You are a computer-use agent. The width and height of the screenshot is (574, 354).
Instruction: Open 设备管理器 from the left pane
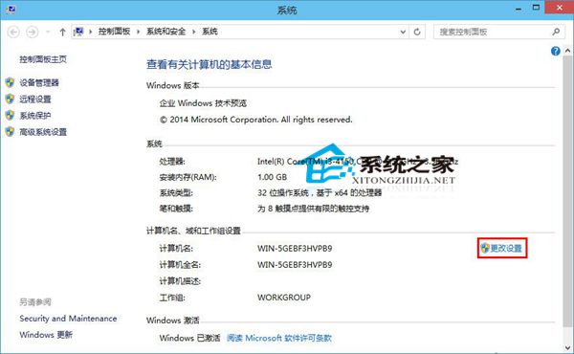point(39,82)
